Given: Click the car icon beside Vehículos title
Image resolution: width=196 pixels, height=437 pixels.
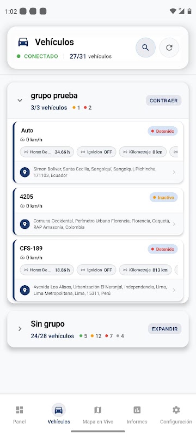Looking at the screenshot, I should pos(23,42).
